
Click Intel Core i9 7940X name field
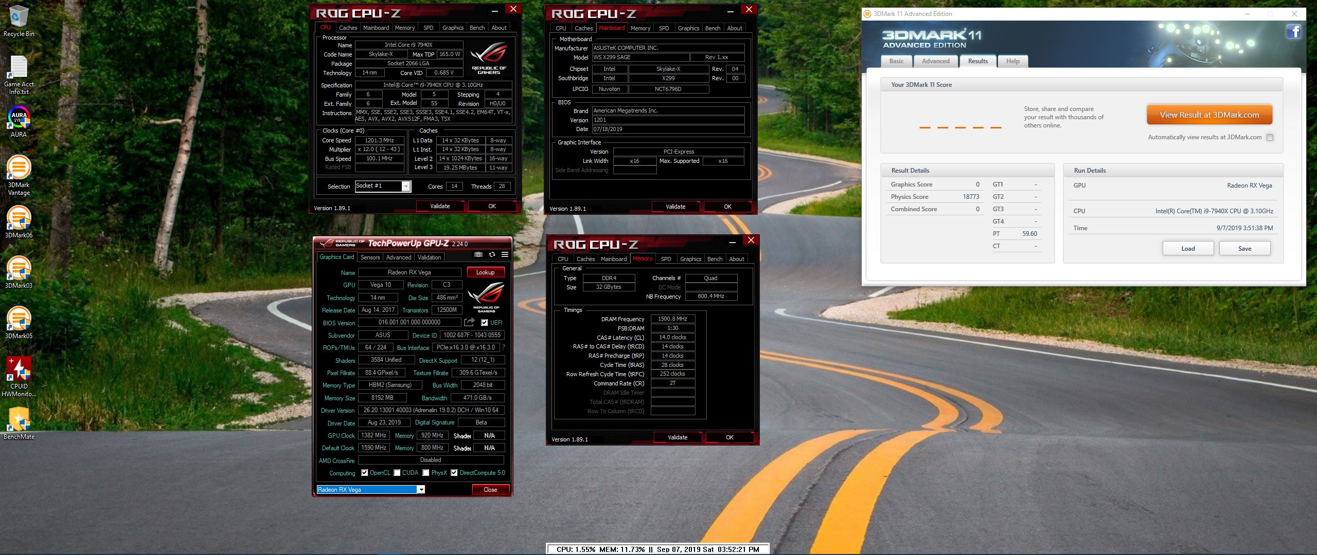point(409,45)
